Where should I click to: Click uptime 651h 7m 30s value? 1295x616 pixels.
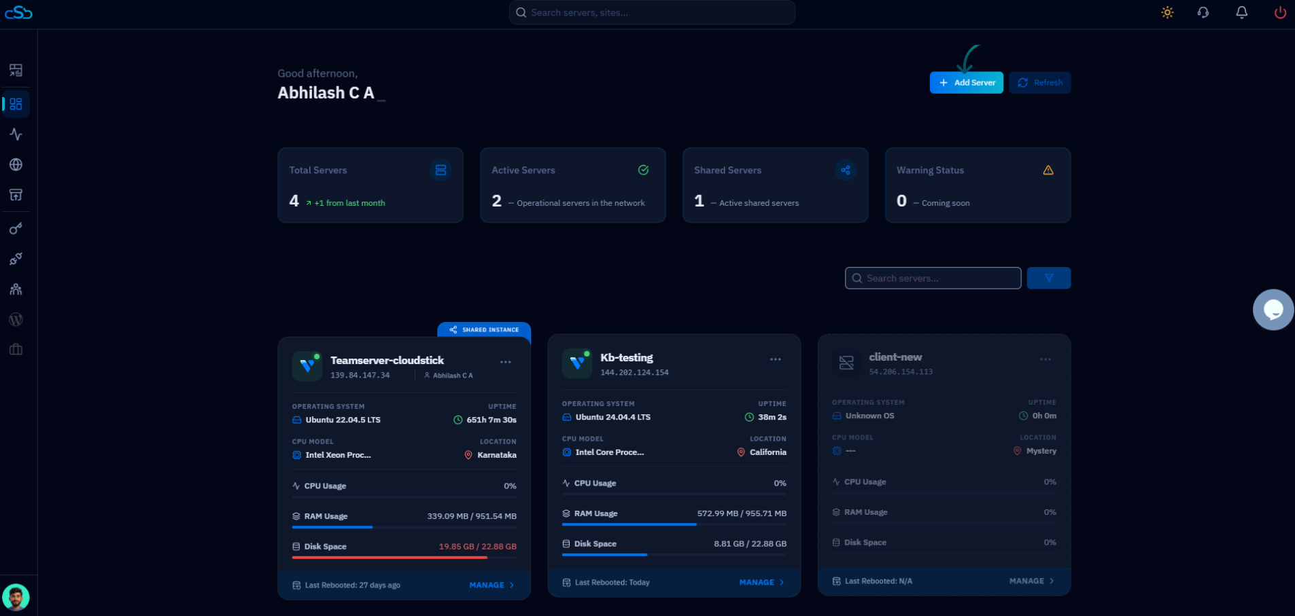(x=491, y=420)
